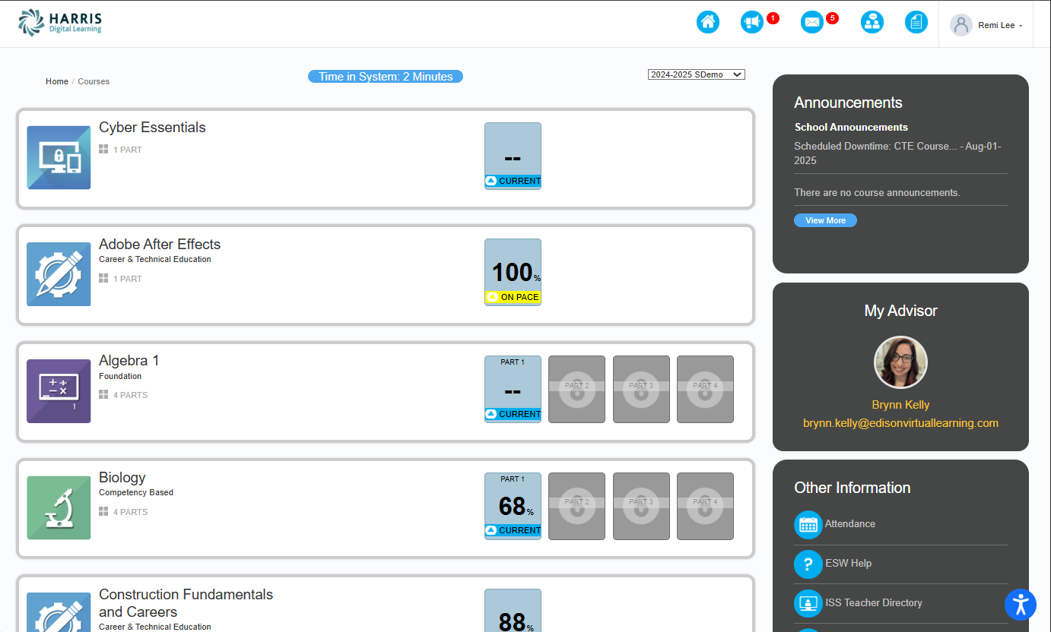Screen dimensions: 1051x632
Task: Open the messages envelope icon
Action: coord(812,22)
